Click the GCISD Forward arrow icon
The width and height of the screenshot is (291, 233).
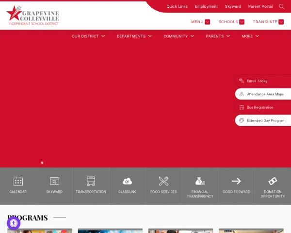(x=236, y=181)
